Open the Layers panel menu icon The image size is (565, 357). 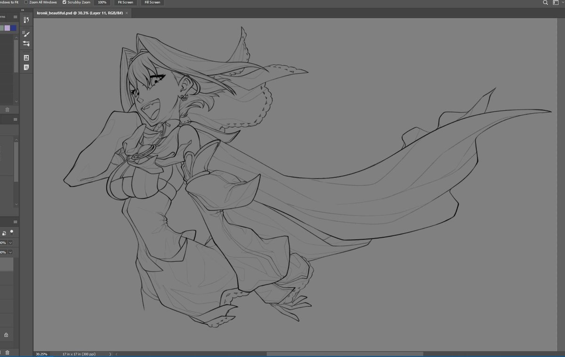pos(15,222)
